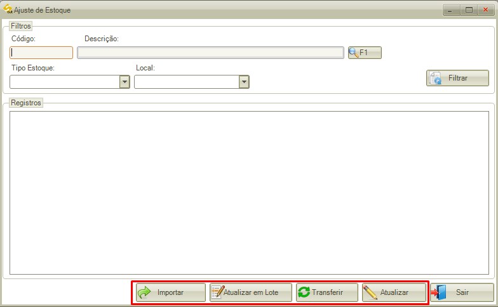
Task: Open the Tipo Estoque dropdown
Action: pyautogui.click(x=124, y=82)
